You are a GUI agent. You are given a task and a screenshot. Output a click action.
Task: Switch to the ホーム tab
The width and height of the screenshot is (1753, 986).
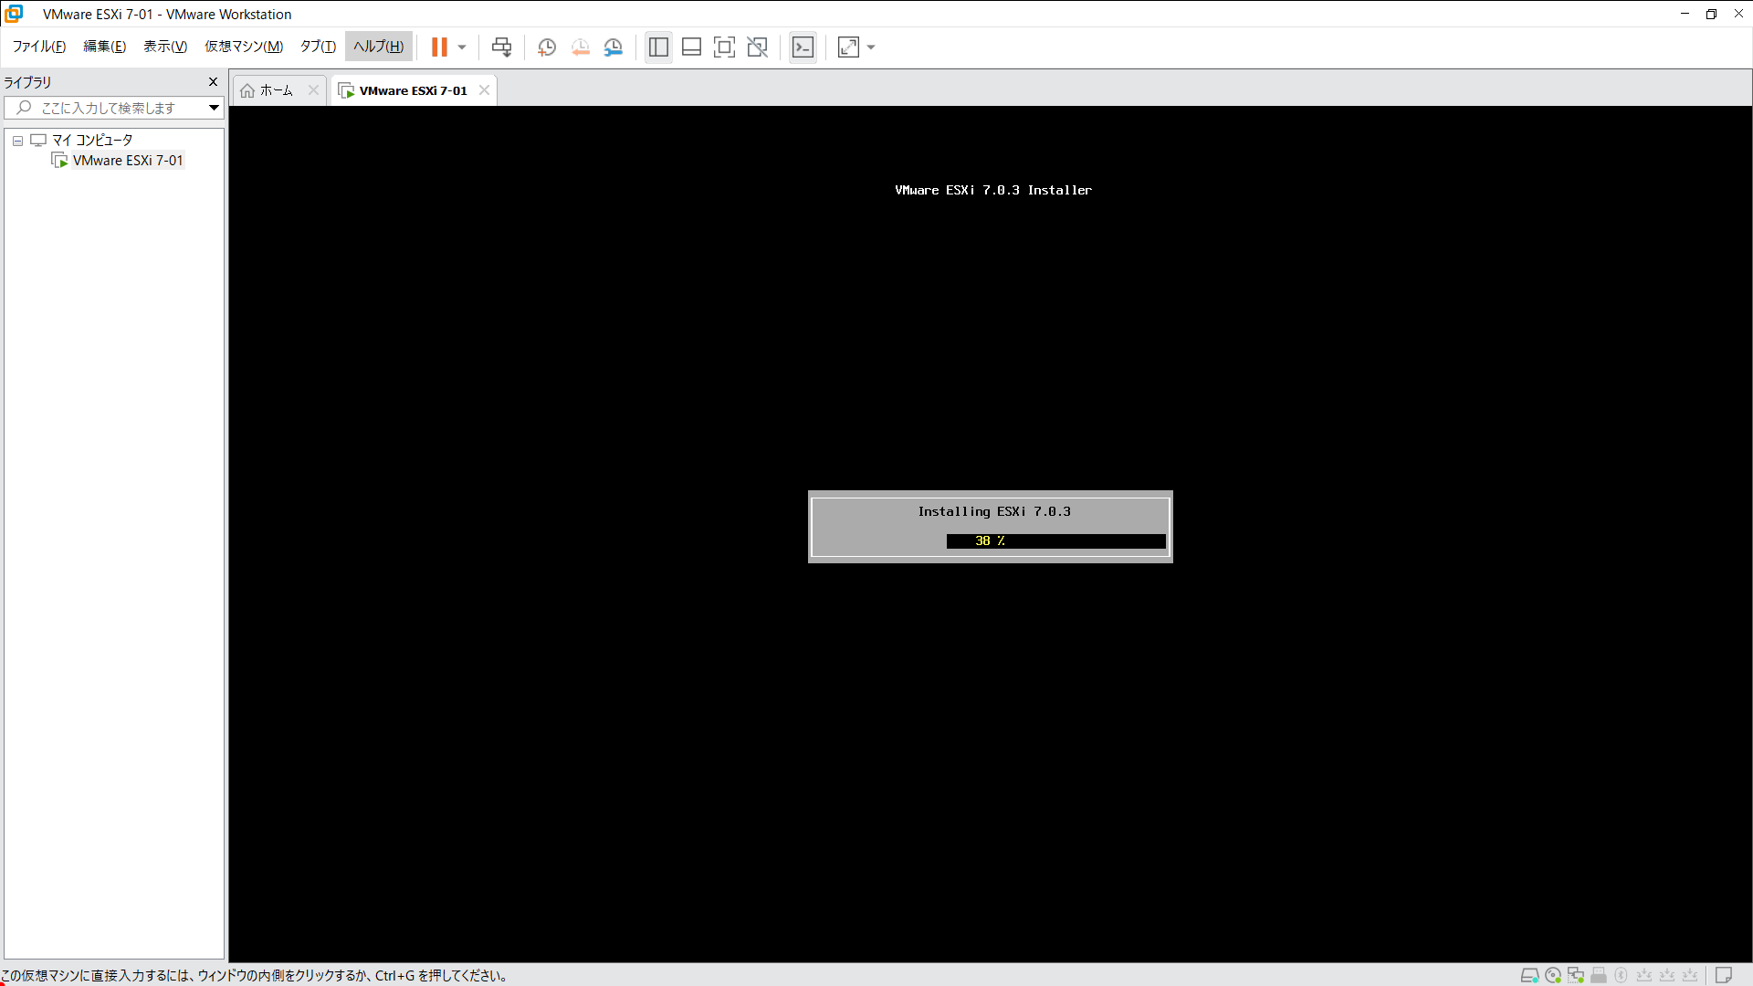(275, 90)
